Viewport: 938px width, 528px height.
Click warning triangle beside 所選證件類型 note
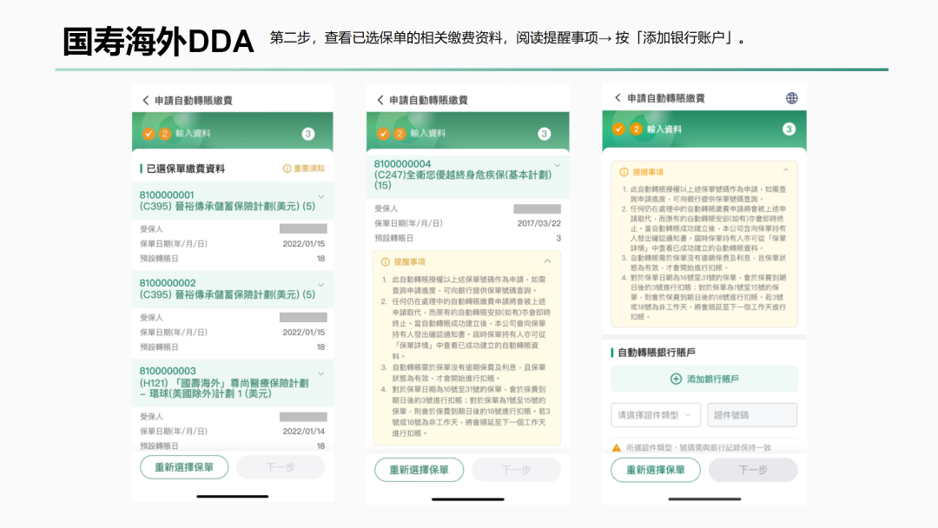point(616,447)
